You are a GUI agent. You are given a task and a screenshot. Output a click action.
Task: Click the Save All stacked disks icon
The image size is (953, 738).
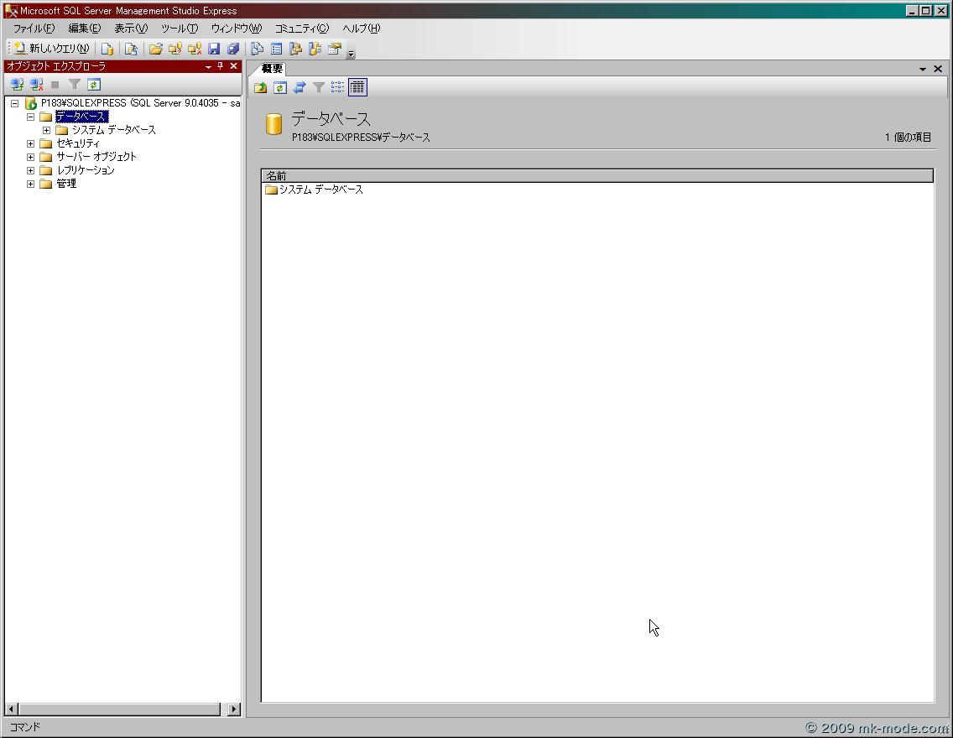click(233, 49)
